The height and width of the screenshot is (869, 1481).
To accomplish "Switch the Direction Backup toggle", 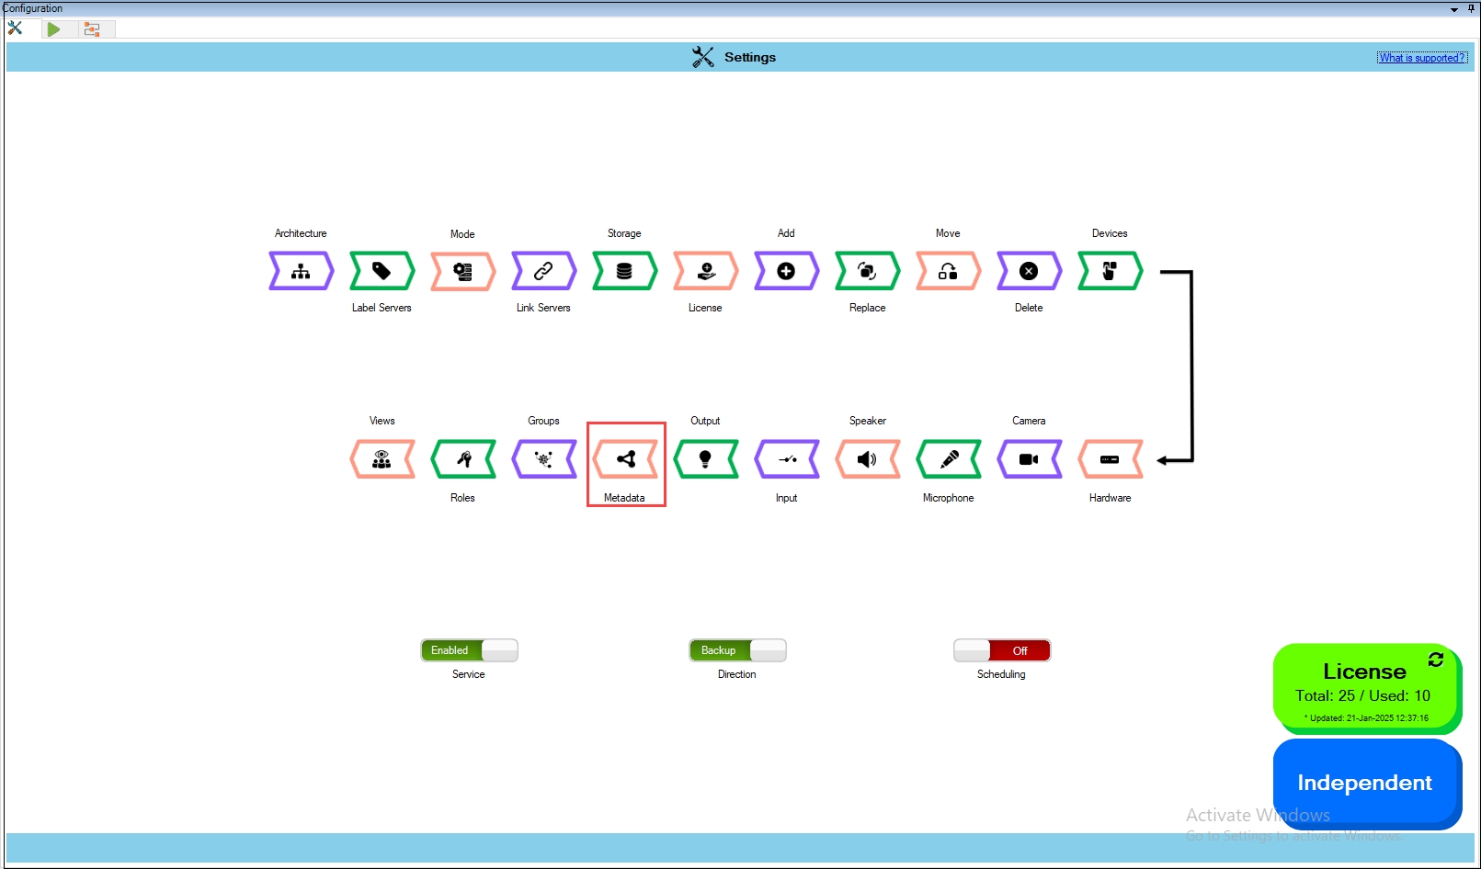I will click(x=737, y=650).
